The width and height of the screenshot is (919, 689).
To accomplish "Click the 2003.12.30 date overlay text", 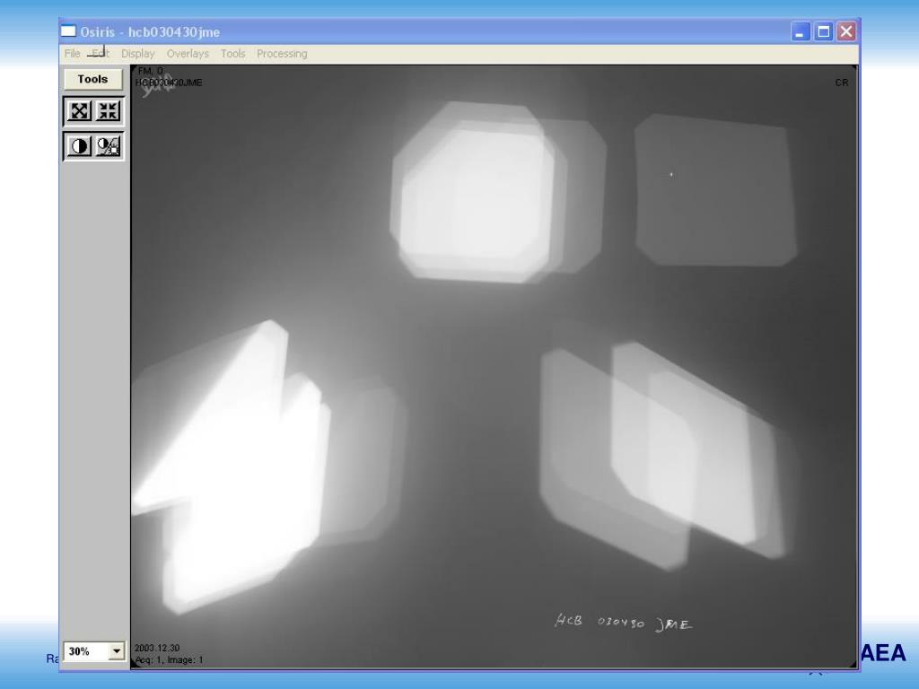I will click(x=157, y=648).
